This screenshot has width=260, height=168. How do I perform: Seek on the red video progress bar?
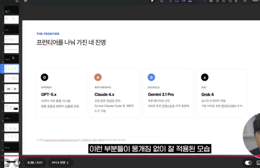(x=130, y=156)
